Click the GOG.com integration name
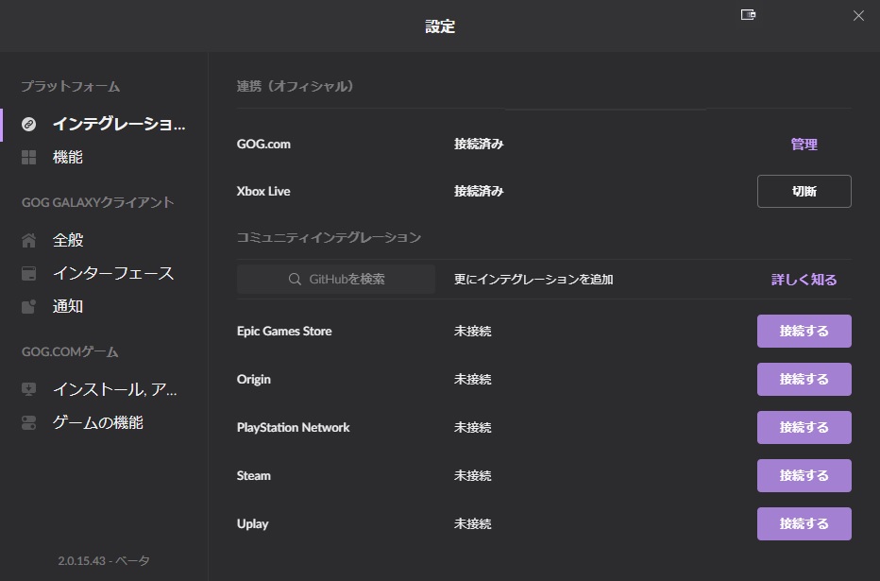 [x=263, y=145]
